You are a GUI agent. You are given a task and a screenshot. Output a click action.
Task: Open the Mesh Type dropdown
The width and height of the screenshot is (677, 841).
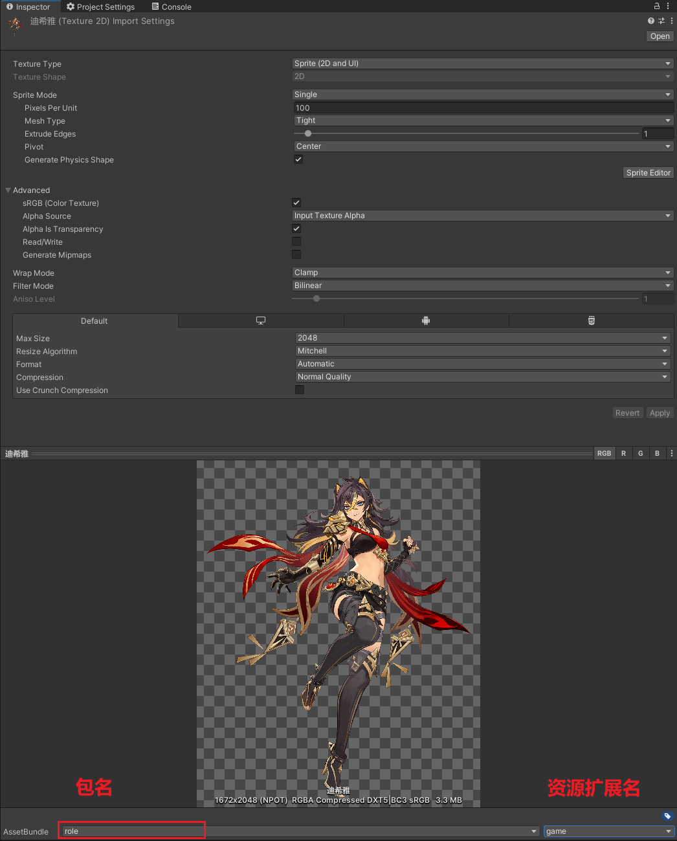tap(483, 120)
